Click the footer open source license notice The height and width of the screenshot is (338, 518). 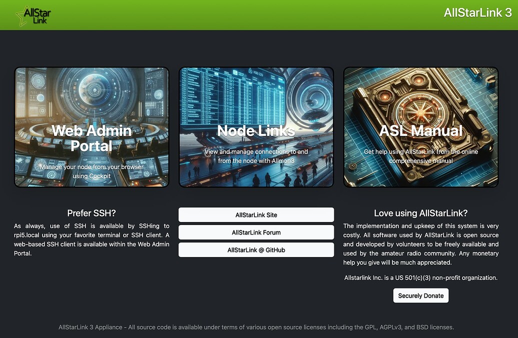256,327
